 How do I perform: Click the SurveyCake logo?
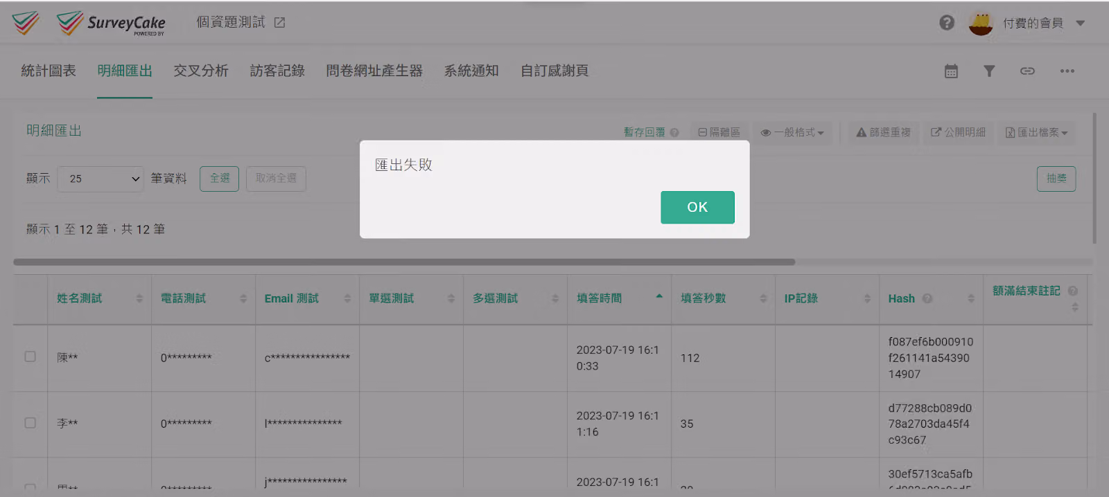tap(111, 23)
